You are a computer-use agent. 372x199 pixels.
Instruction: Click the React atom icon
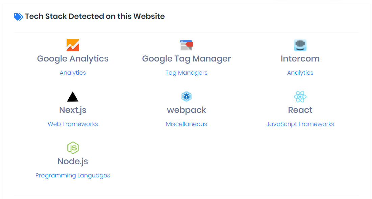(x=300, y=97)
